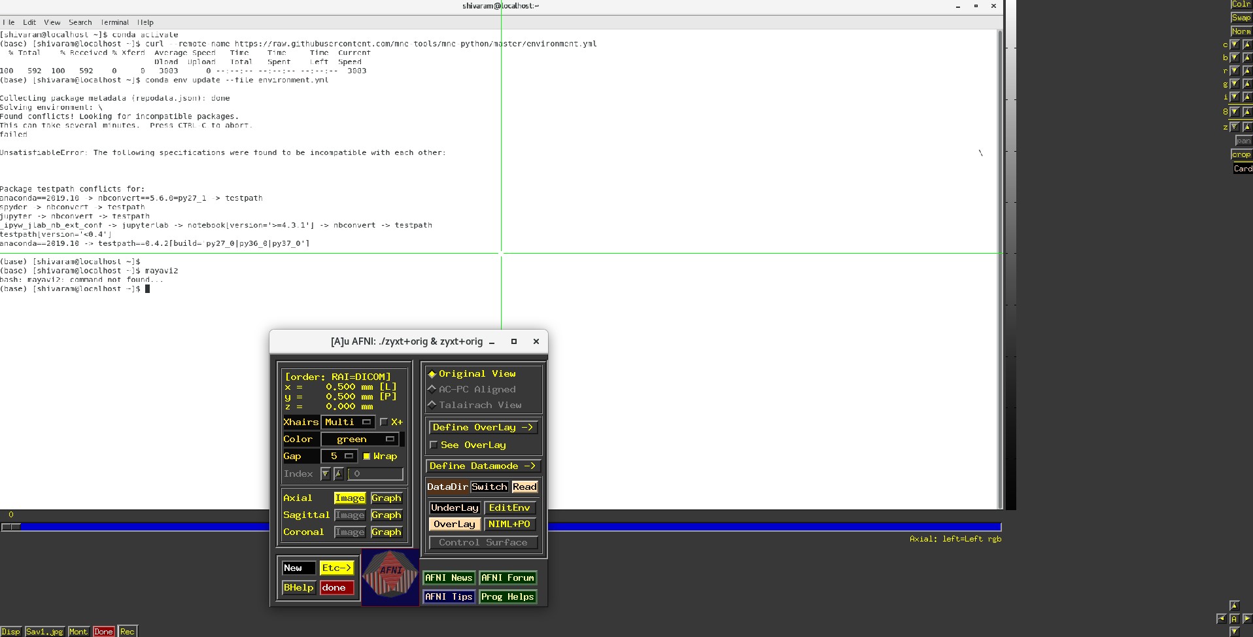Click the down arrow next to 'z' (zoom out)
1253x637 pixels.
1235,127
